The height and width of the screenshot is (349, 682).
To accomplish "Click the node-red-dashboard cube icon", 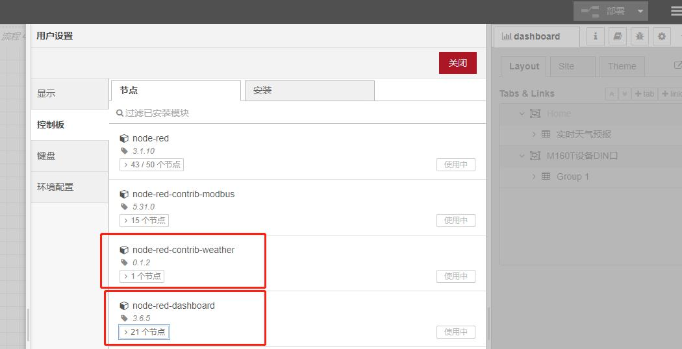I will click(124, 306).
